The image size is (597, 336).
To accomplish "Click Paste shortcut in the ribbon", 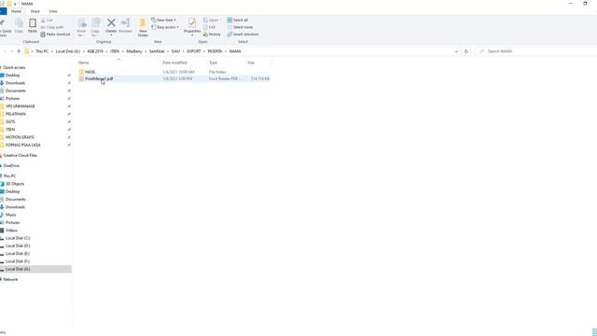I will point(55,35).
